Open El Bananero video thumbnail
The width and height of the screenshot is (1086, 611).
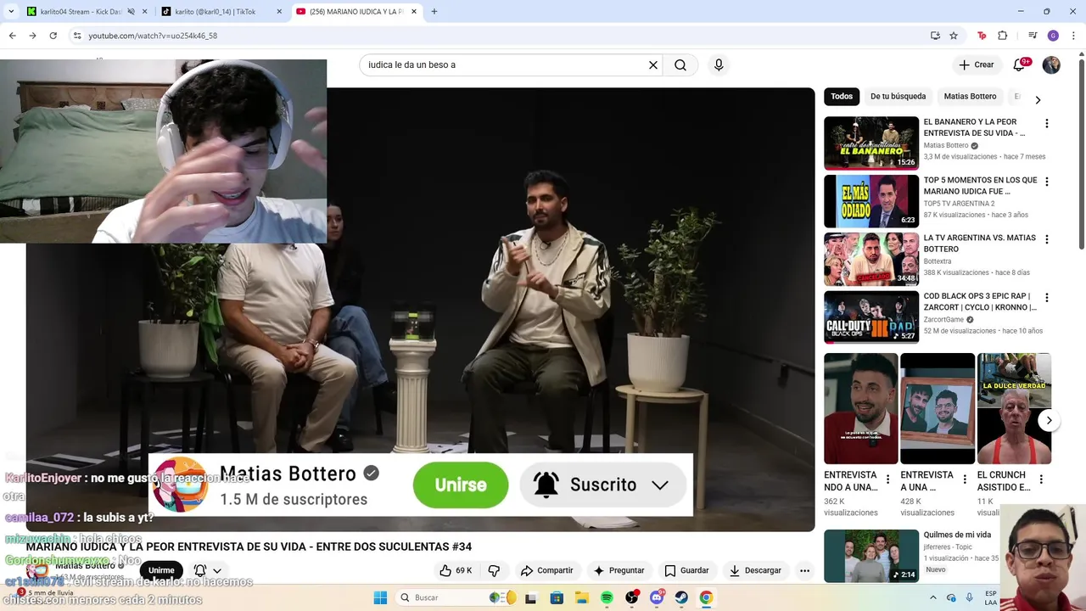click(871, 143)
